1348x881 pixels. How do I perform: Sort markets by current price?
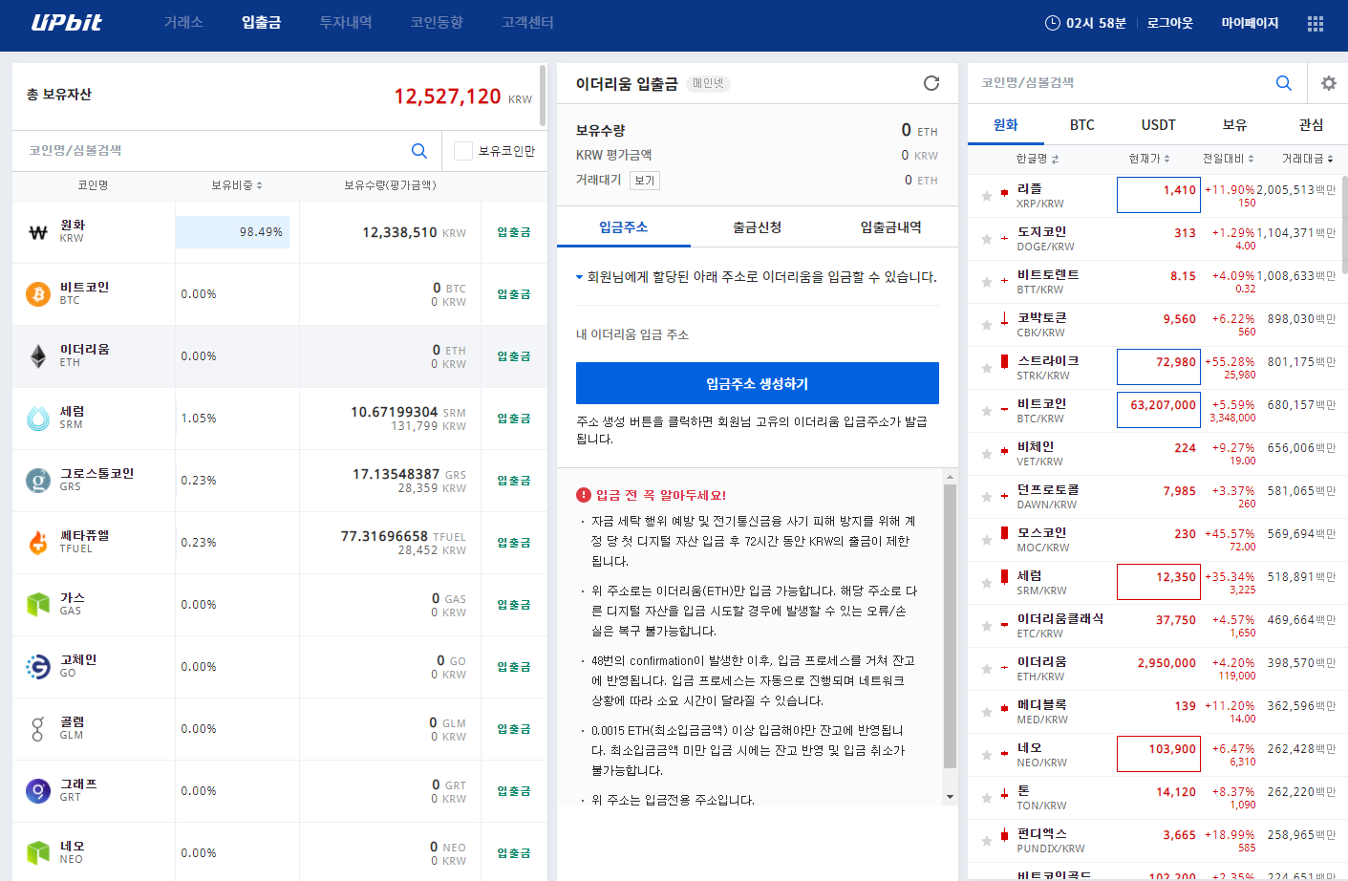click(x=1148, y=159)
